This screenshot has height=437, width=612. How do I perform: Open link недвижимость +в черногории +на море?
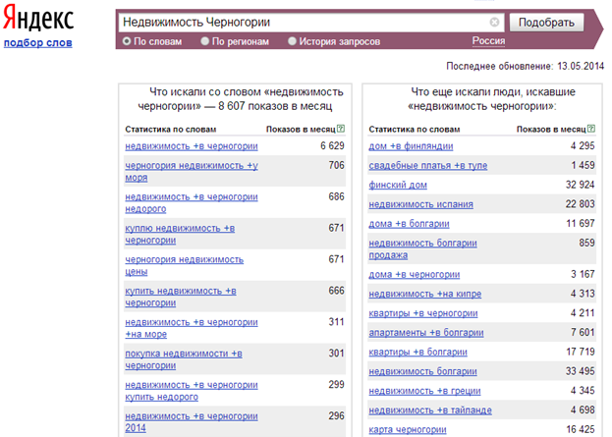point(192,328)
